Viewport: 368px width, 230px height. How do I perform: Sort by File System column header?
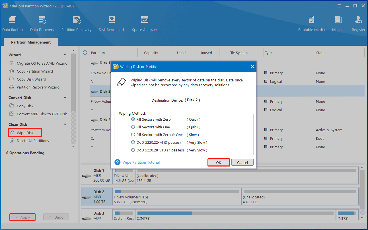click(x=241, y=53)
